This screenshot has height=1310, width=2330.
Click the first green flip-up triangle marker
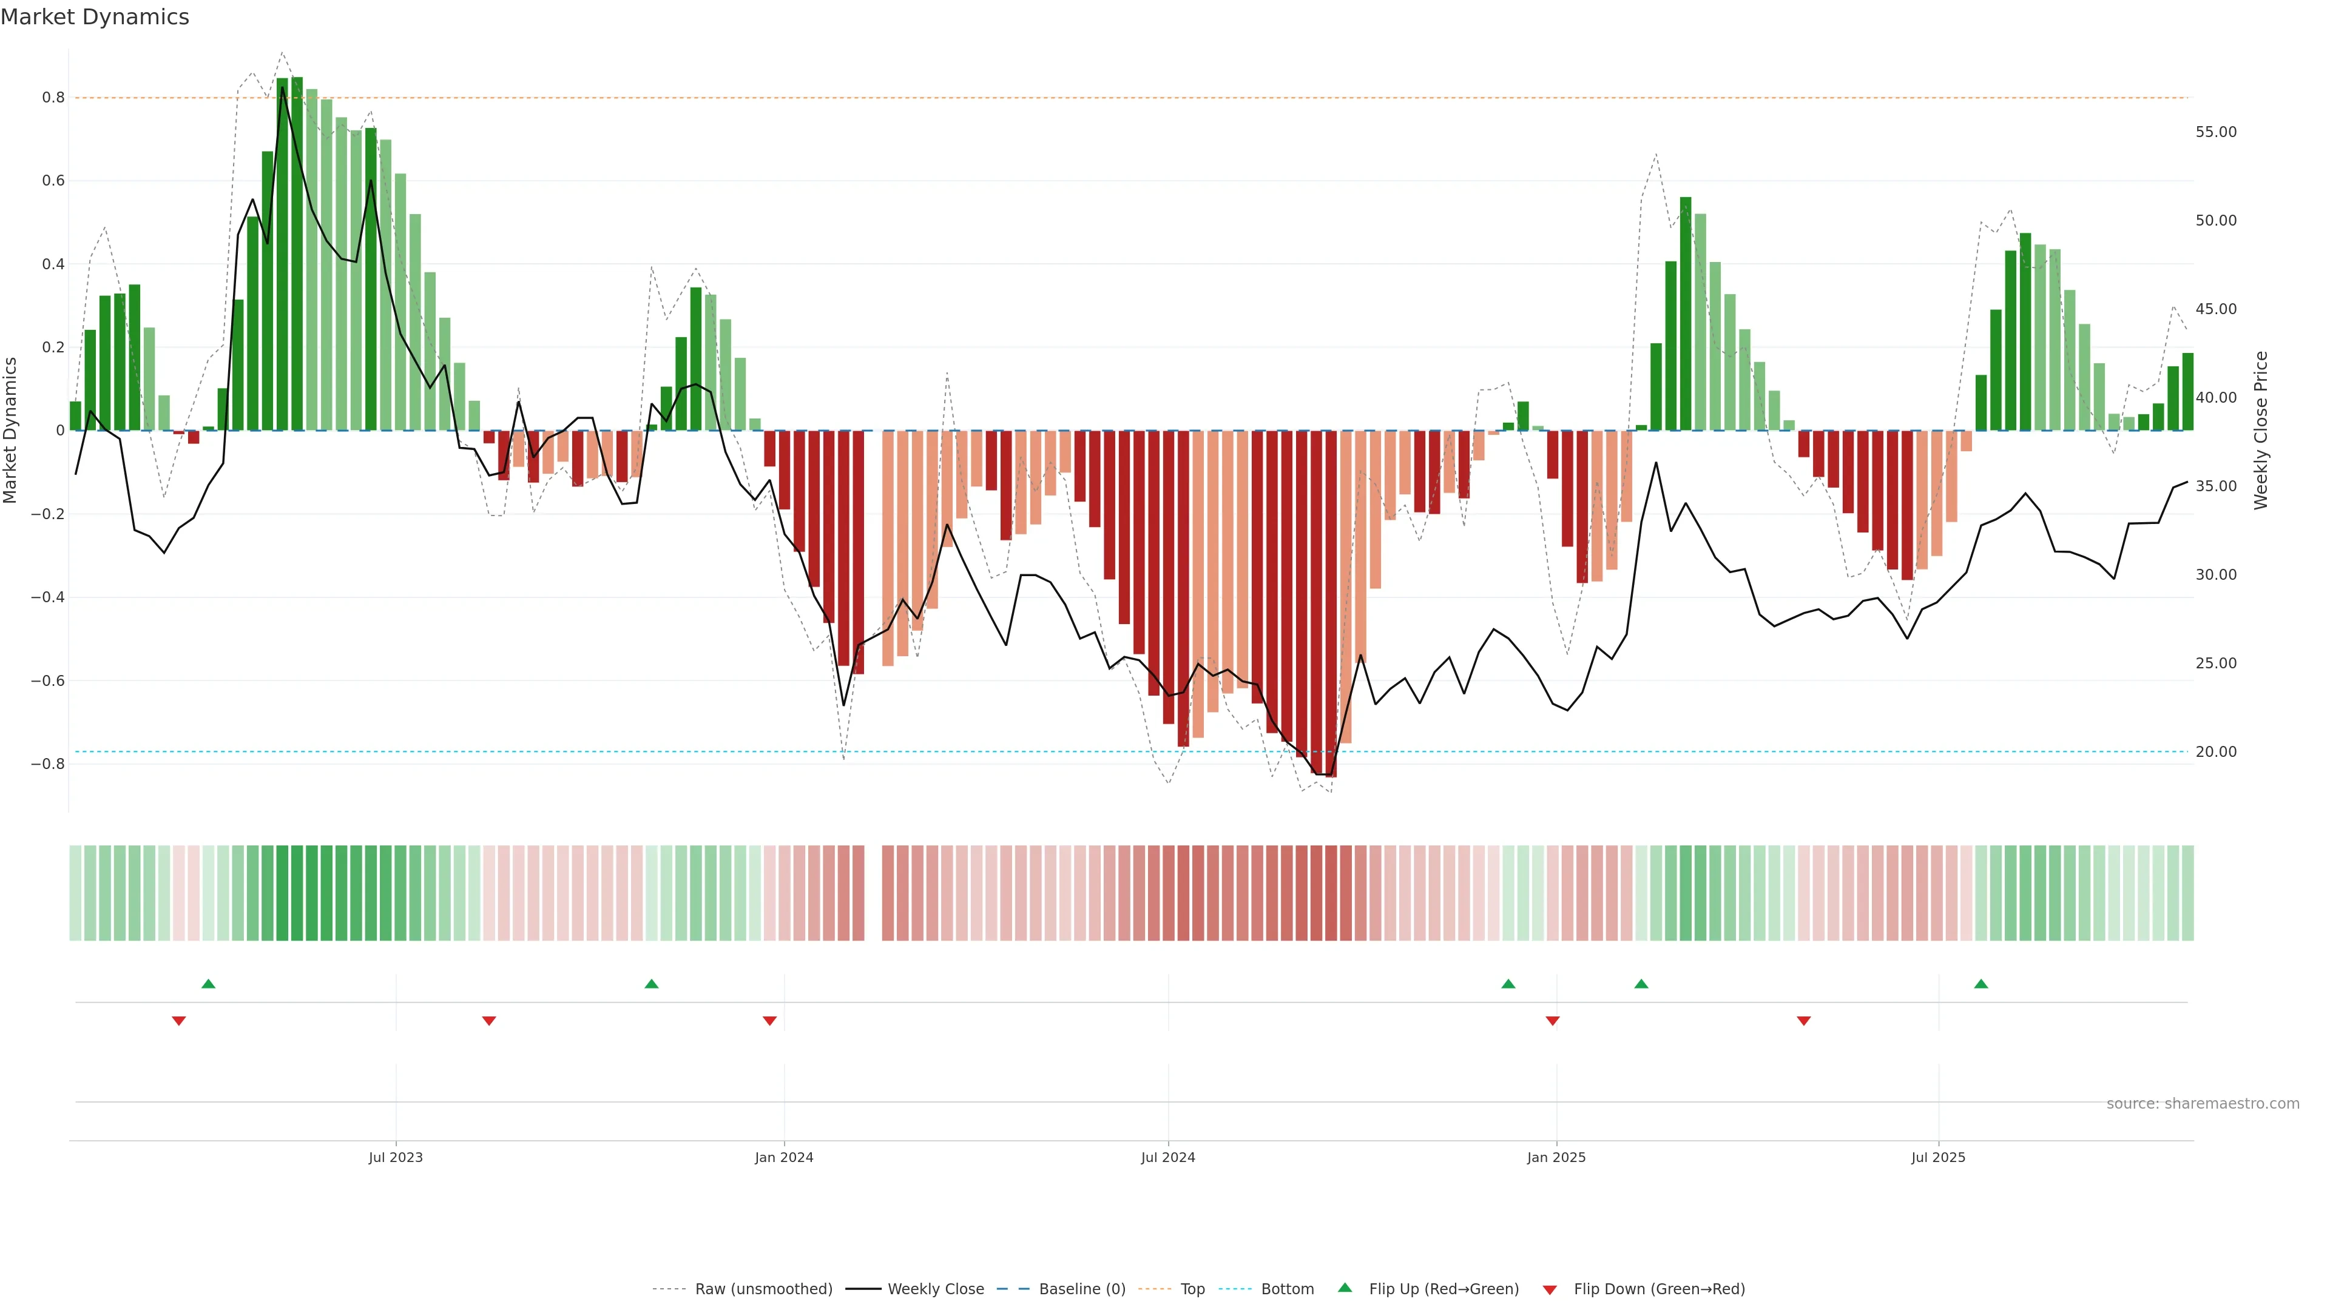click(208, 984)
